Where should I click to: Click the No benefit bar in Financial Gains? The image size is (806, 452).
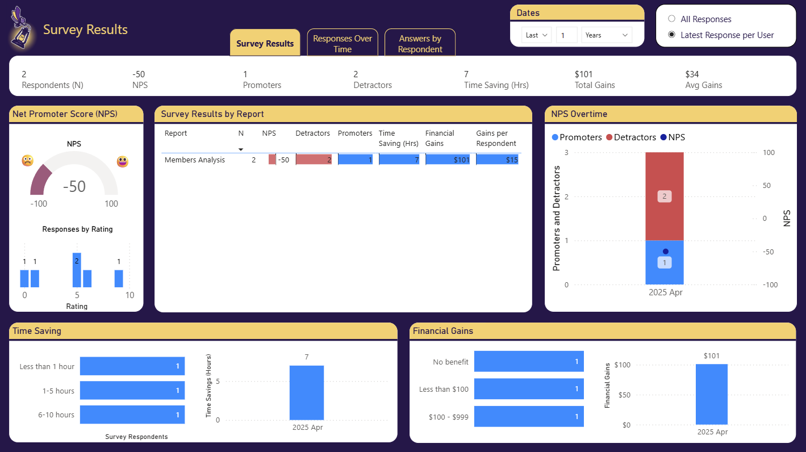click(x=529, y=362)
